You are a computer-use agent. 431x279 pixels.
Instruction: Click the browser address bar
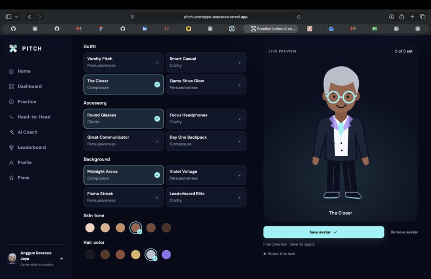pyautogui.click(x=216, y=17)
